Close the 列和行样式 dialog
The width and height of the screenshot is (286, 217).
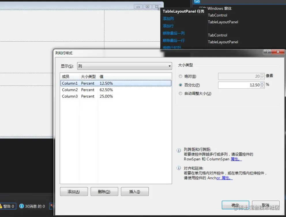click(x=278, y=52)
